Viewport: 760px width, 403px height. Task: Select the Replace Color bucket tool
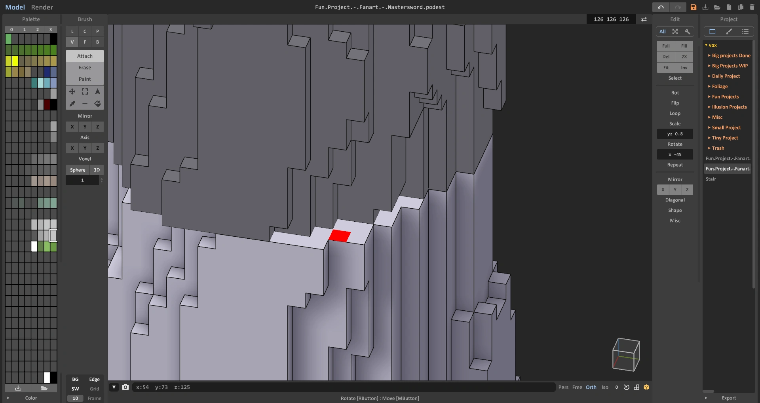coord(97,104)
